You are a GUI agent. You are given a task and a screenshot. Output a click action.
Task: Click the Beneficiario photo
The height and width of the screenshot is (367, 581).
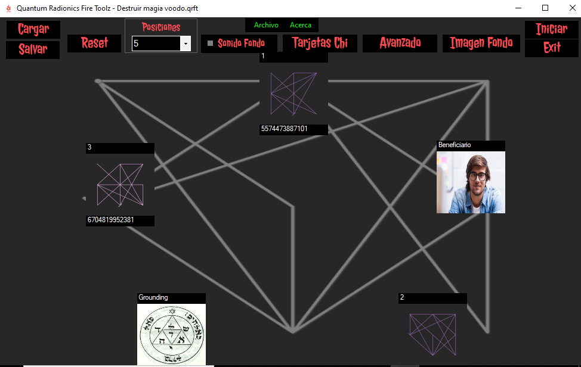[471, 182]
